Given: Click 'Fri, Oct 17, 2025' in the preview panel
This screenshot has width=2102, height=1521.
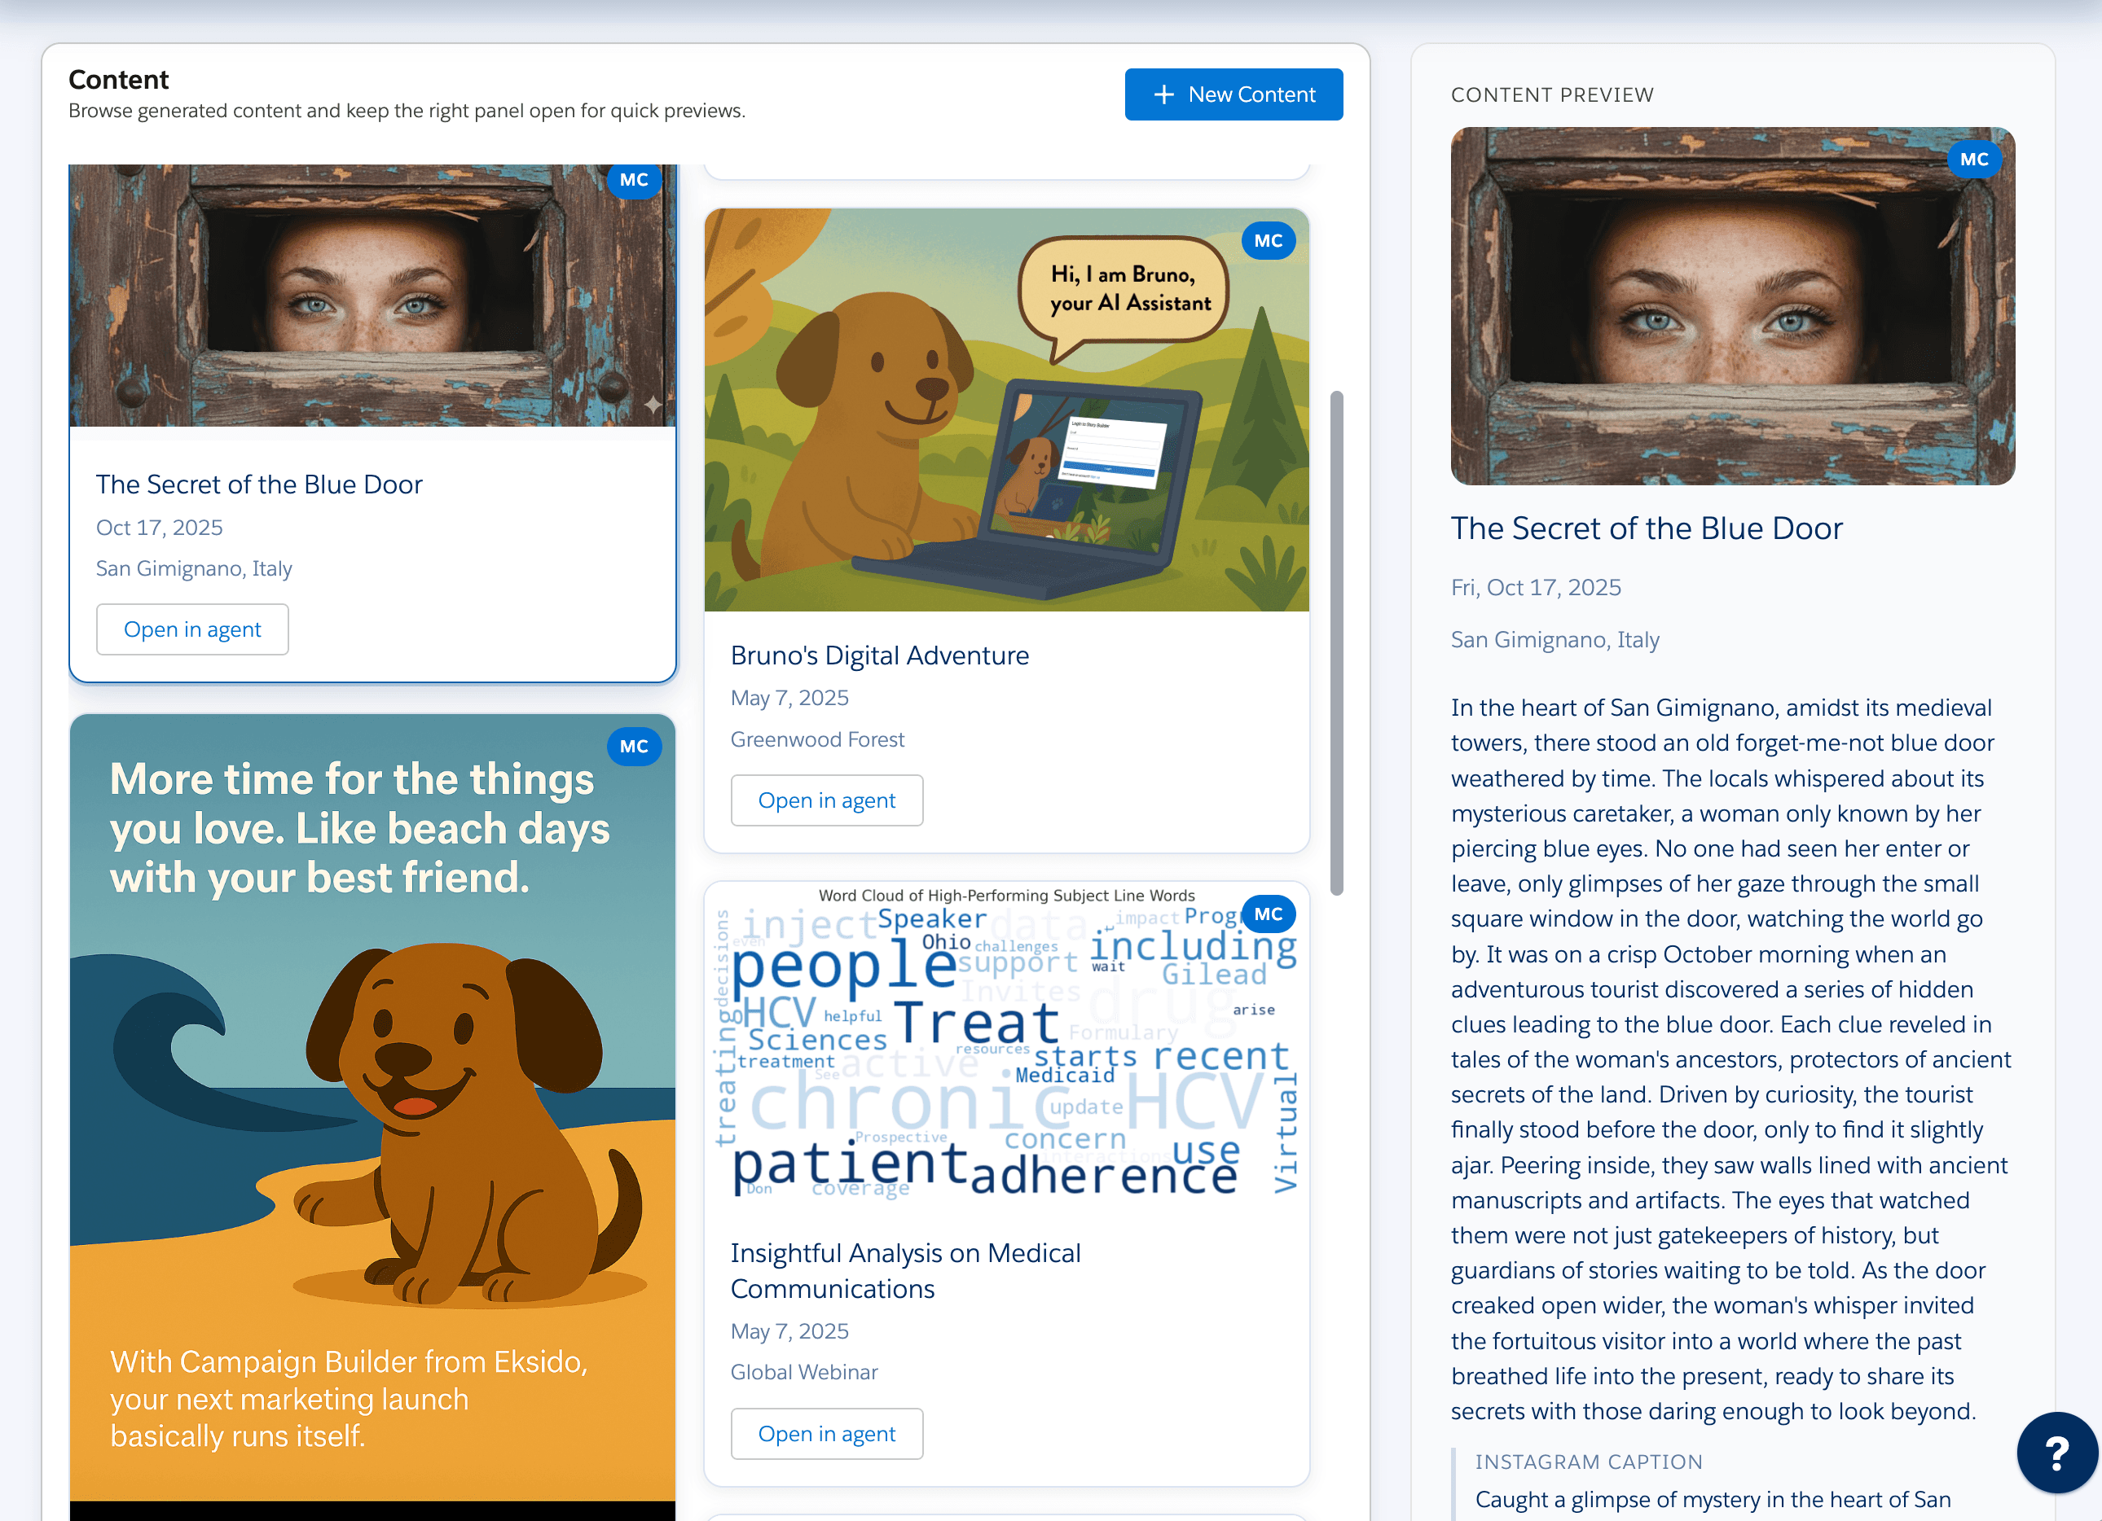Looking at the screenshot, I should tap(1536, 588).
